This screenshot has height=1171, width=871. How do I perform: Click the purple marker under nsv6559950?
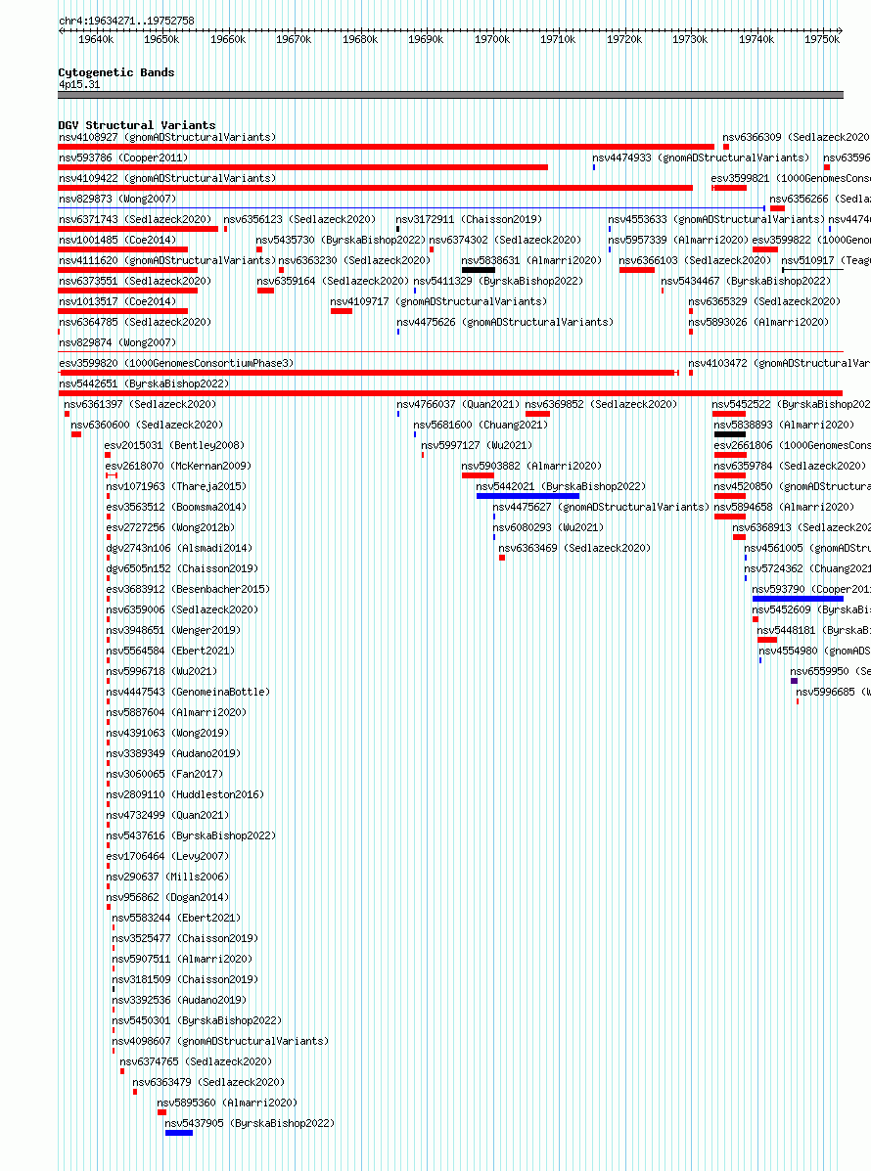794,681
